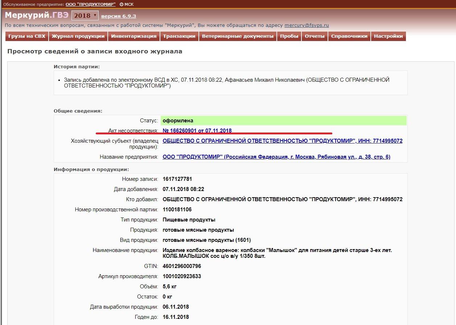Open Ветеринарные документы
The height and width of the screenshot is (325, 456).
(238, 36)
